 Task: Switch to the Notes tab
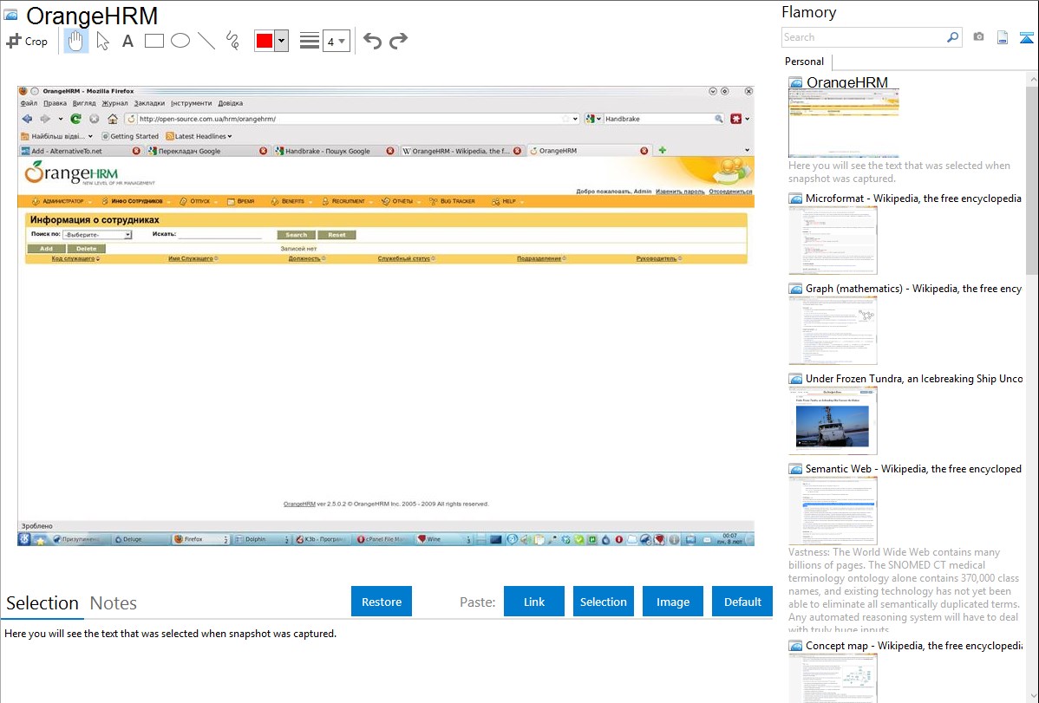point(114,603)
